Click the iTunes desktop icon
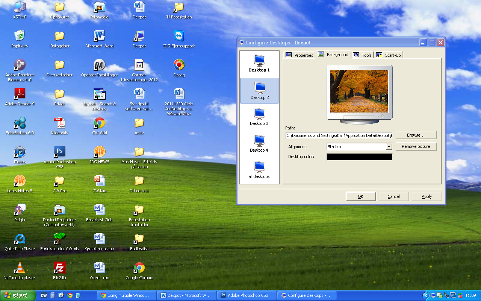 point(20,152)
